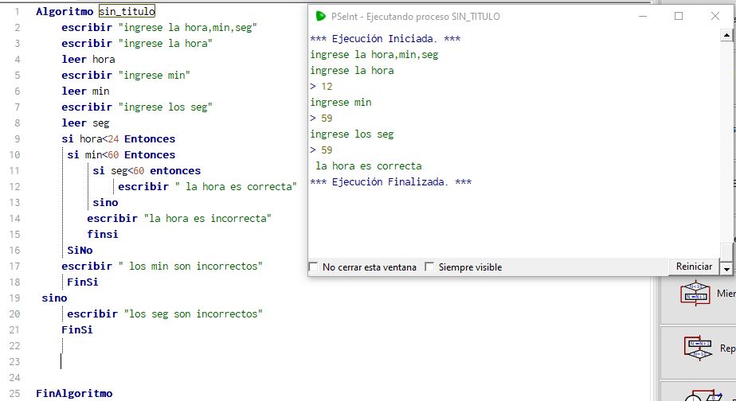Enable the 'No cerrar esta ventana' checkbox
This screenshot has width=736, height=401.
[314, 267]
